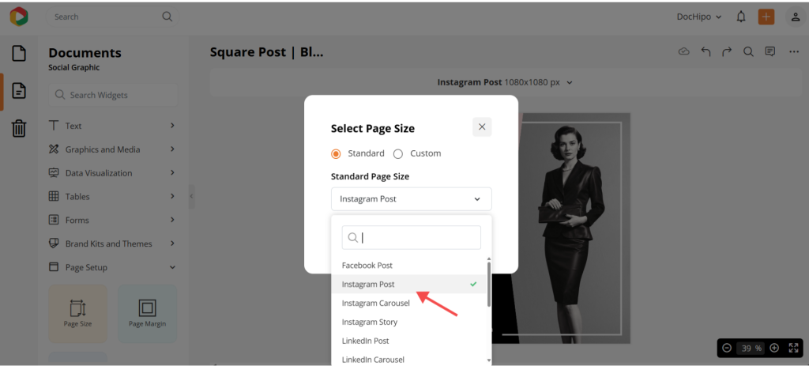This screenshot has height=366, width=809.
Task: Expand the Tables section
Action: (x=112, y=197)
